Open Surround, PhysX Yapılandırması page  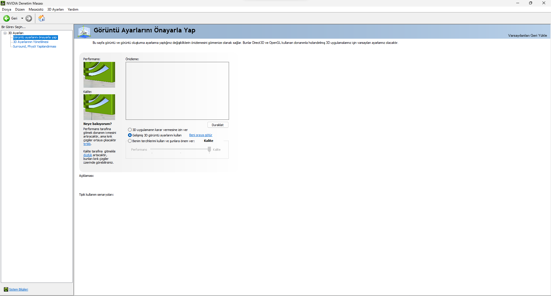pyautogui.click(x=34, y=46)
